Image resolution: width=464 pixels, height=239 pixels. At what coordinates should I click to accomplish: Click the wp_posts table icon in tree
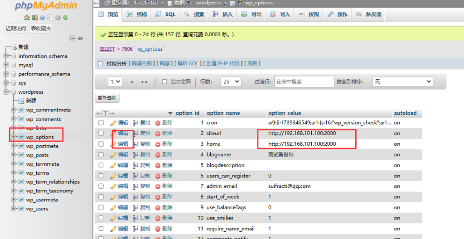[21, 155]
